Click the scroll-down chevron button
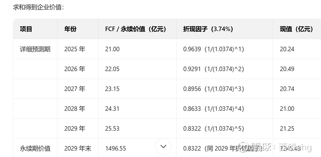The height and width of the screenshot is (157, 321). 163,147
